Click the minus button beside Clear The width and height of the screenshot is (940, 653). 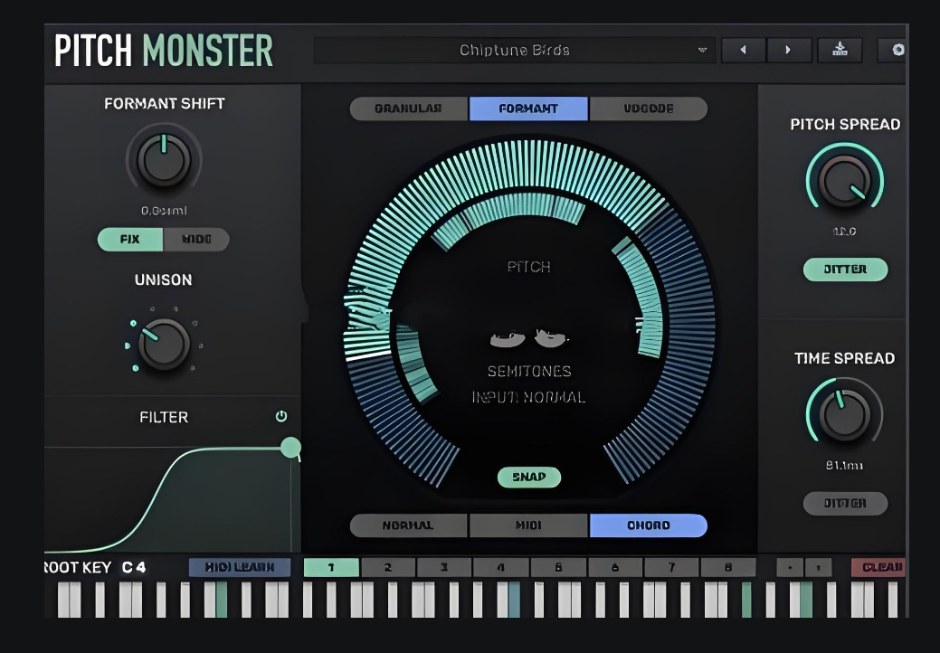[x=790, y=567]
